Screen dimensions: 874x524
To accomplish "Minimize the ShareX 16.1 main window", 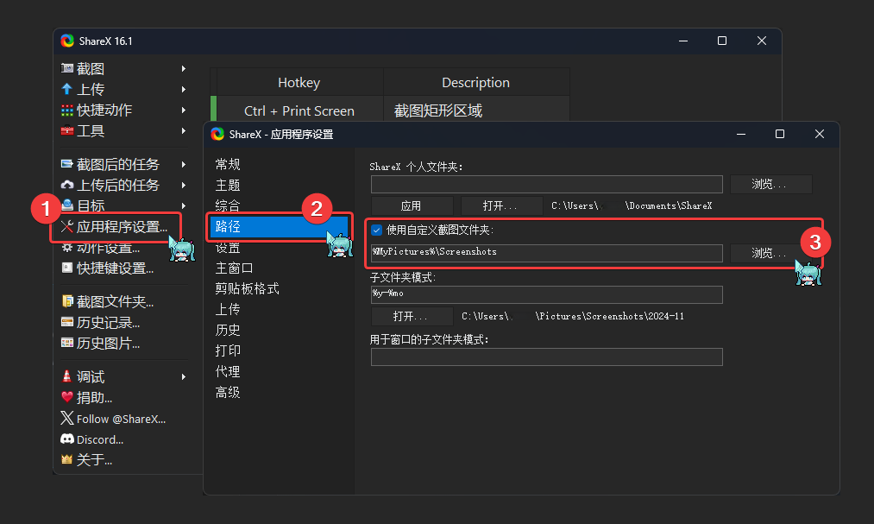I will tap(683, 41).
